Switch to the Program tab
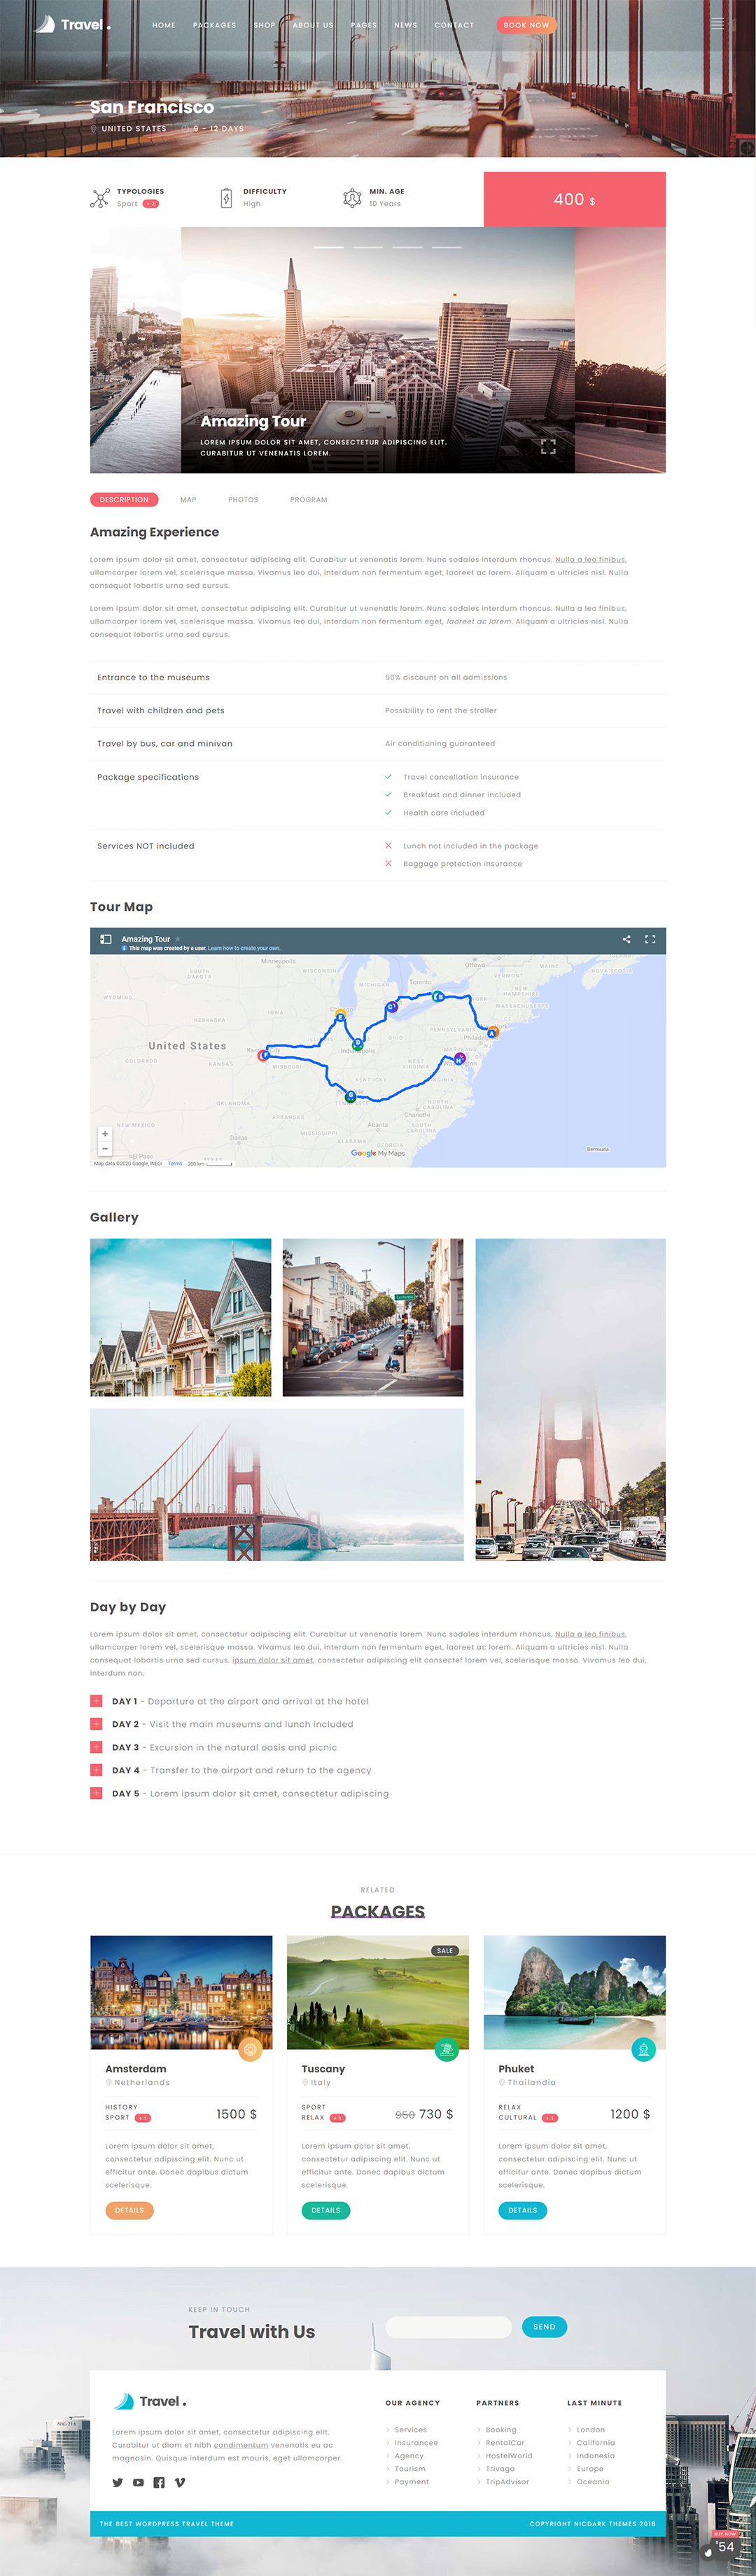 point(309,499)
